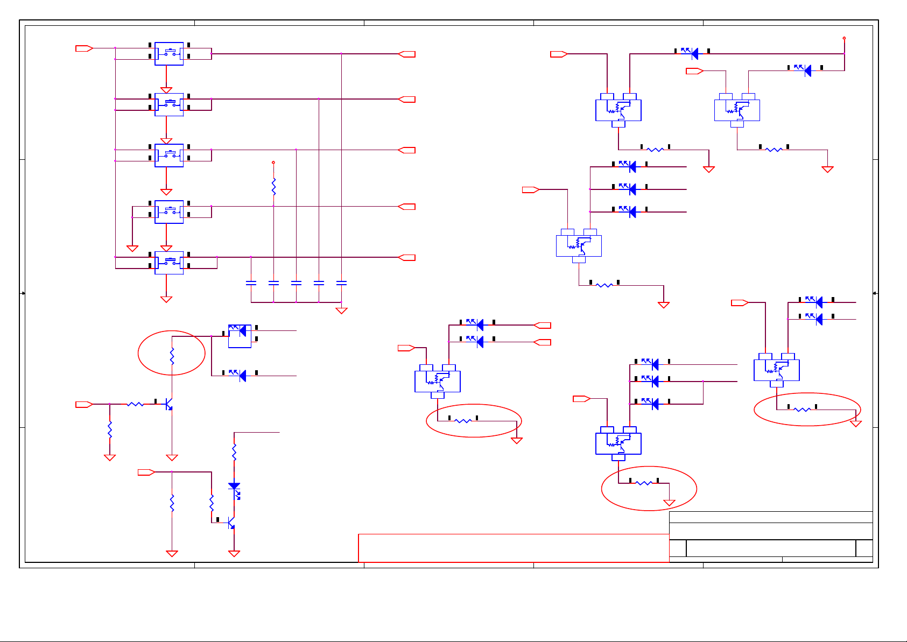Select the top-right digital transistor package

(x=737, y=110)
